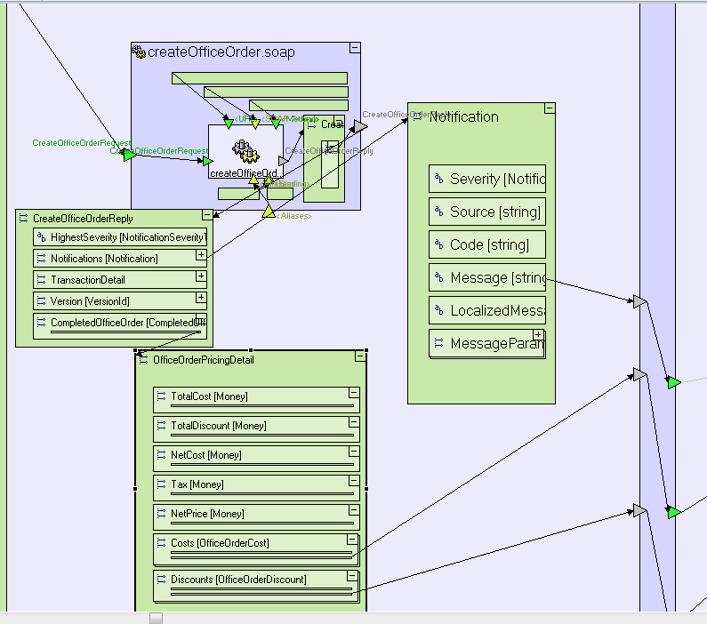
Task: Expand the Version [VersionId] field
Action: [201, 298]
